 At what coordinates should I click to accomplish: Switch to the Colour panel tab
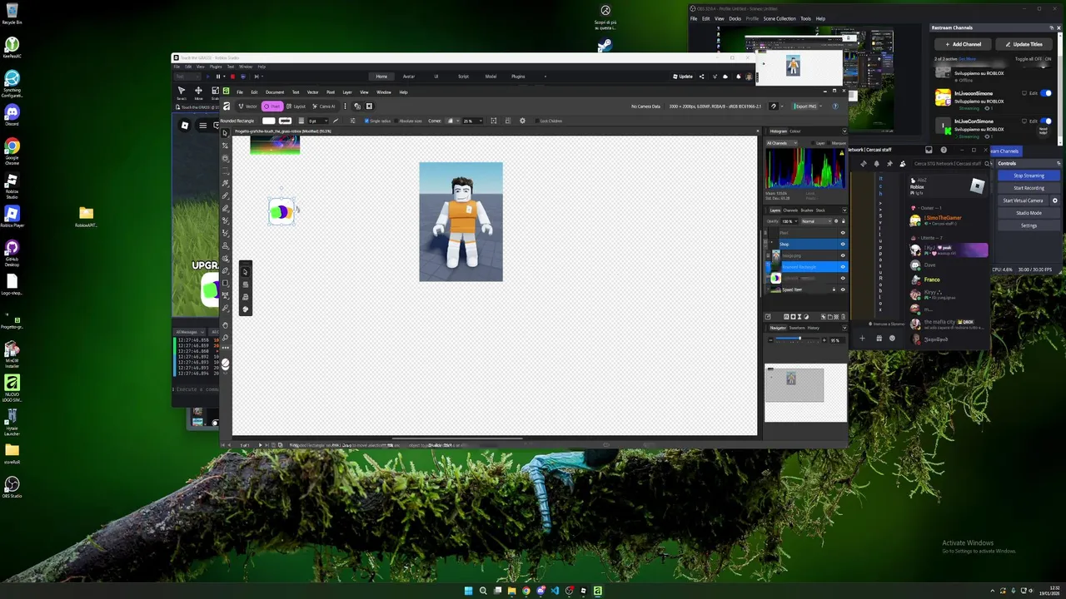pyautogui.click(x=795, y=131)
